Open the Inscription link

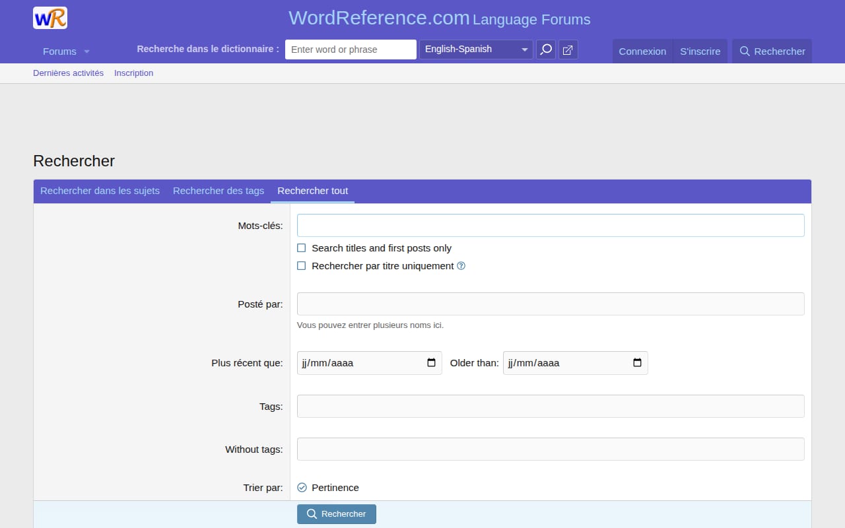pos(133,73)
